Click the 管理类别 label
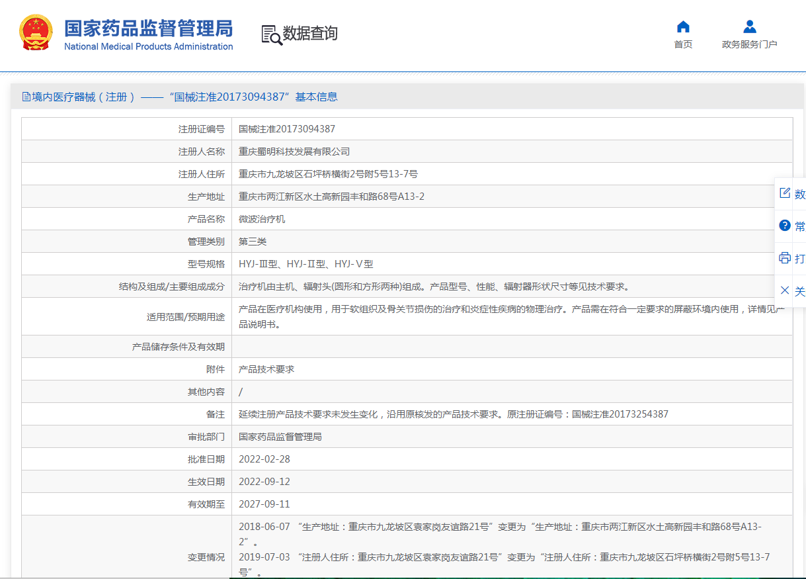Image resolution: width=806 pixels, height=579 pixels. point(206,242)
